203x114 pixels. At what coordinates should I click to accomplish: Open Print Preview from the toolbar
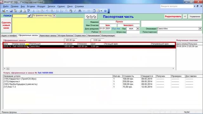24,11
